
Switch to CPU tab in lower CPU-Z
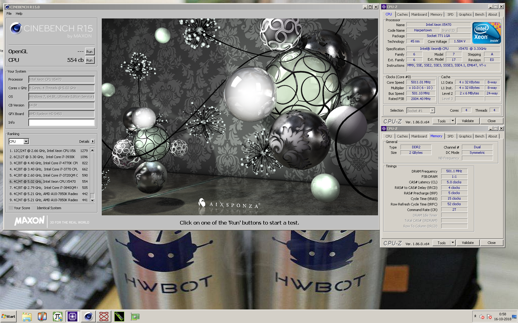[x=388, y=136]
